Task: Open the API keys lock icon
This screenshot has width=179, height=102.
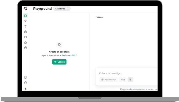Action: 26,32
